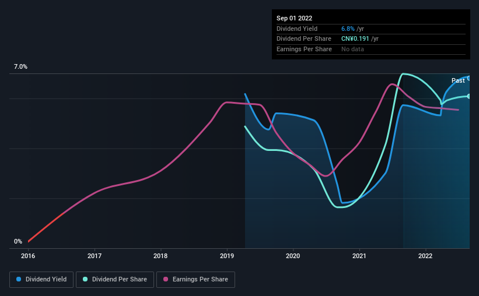
Task: Click the 7.0% y-axis label
Action: [20, 67]
